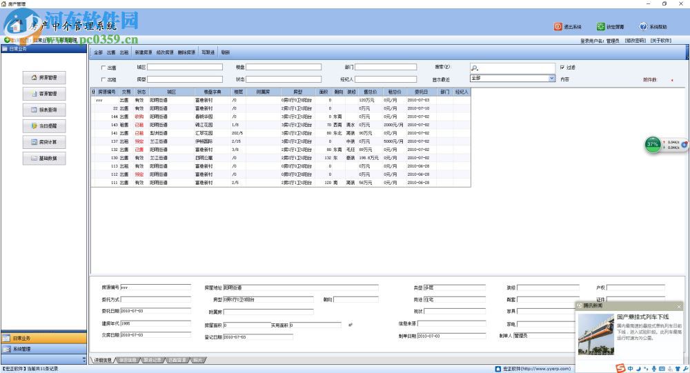The width and height of the screenshot is (690, 373).
Task: Click the 房型 filter input field
Action: (x=185, y=79)
